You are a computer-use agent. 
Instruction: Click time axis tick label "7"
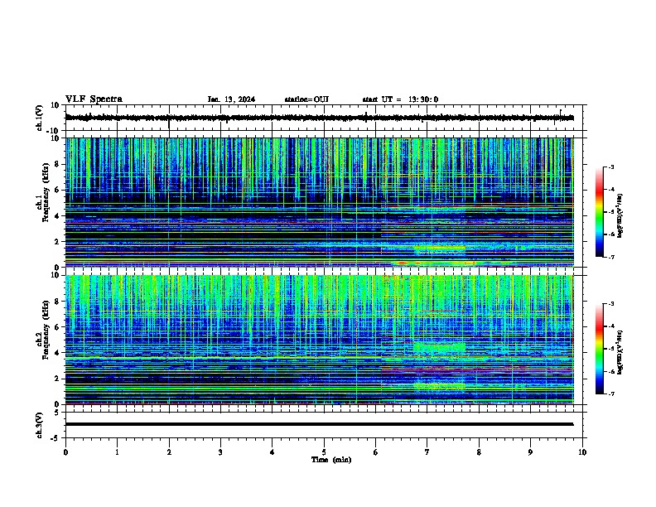coord(427,452)
